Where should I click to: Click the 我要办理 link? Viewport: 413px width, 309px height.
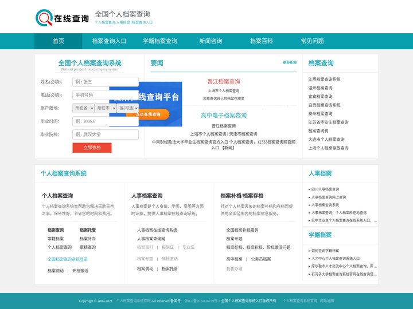point(234,268)
